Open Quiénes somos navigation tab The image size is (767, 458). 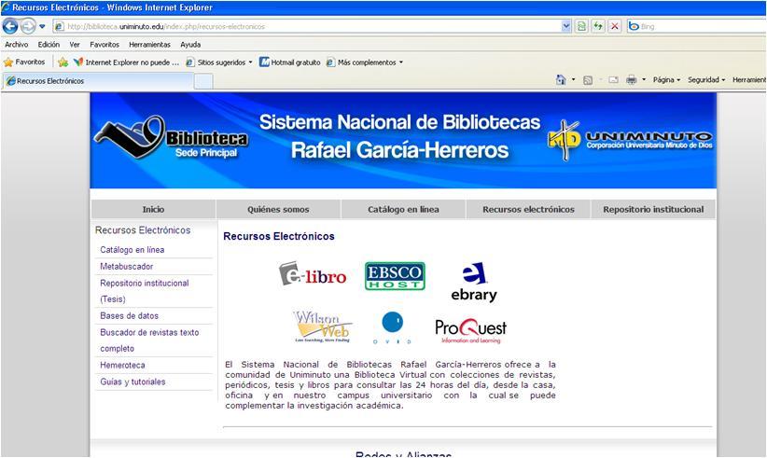pyautogui.click(x=278, y=209)
